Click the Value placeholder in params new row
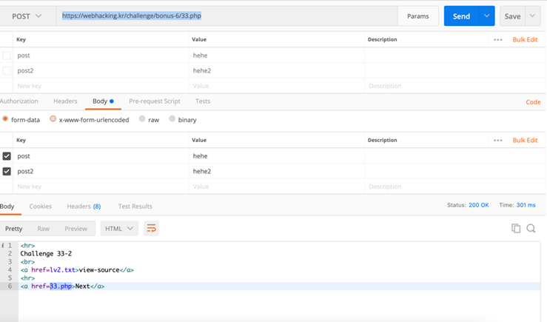Viewport: 547px width, 322px height. click(201, 86)
